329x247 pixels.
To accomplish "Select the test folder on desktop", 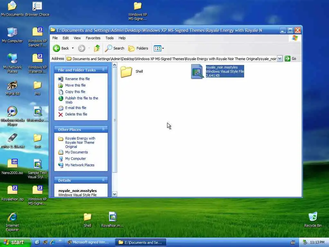I will click(37, 141).
